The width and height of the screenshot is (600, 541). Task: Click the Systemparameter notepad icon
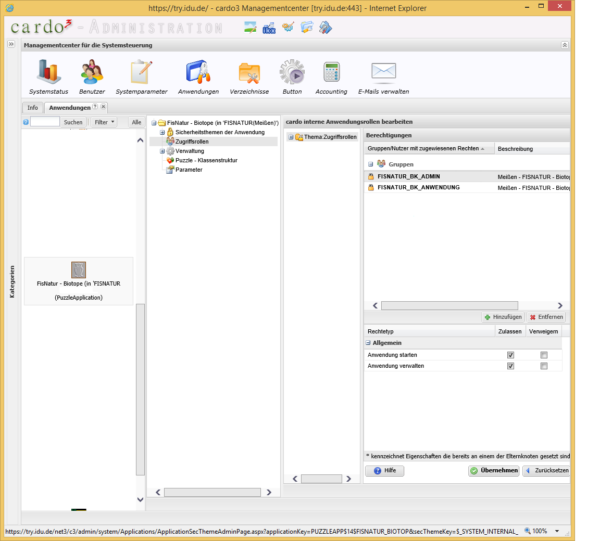(141, 73)
